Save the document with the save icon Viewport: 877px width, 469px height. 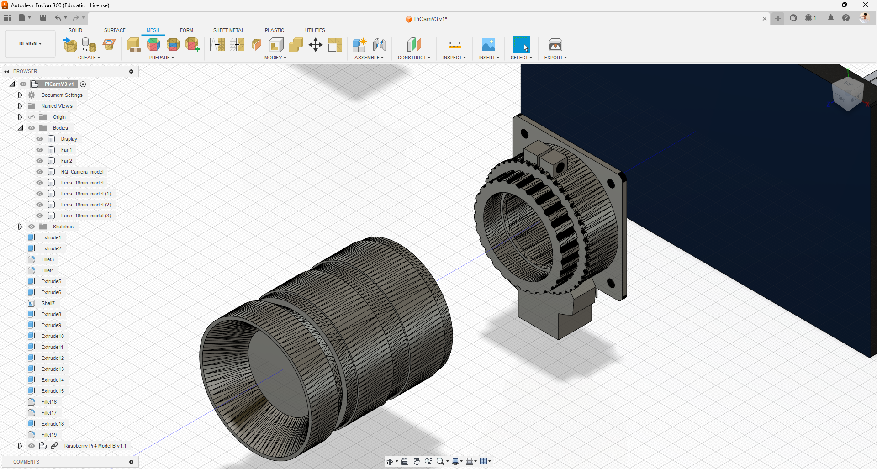point(43,18)
